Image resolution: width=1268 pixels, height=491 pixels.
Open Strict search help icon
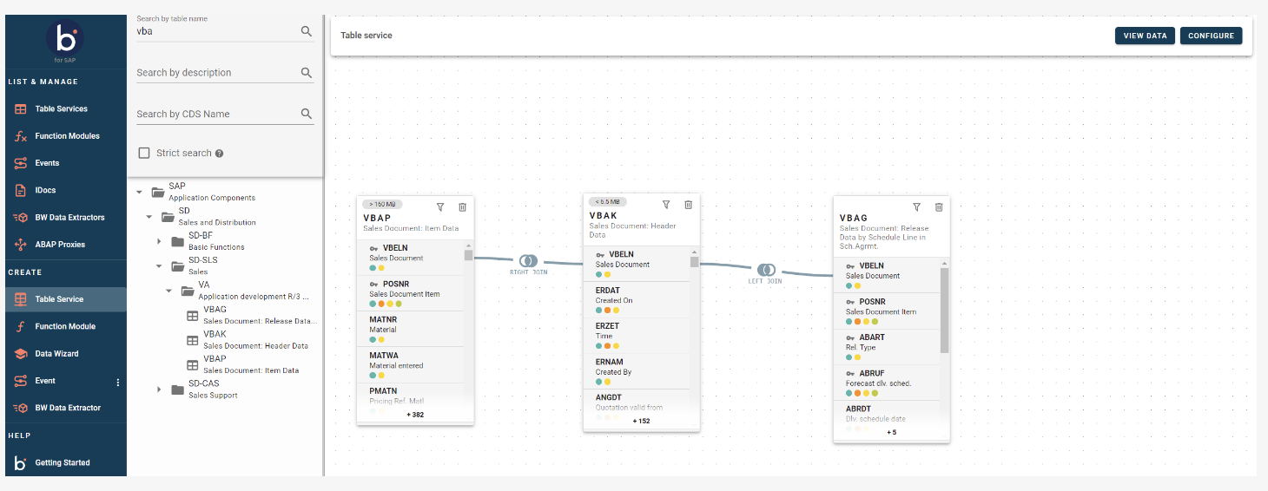pyautogui.click(x=220, y=154)
